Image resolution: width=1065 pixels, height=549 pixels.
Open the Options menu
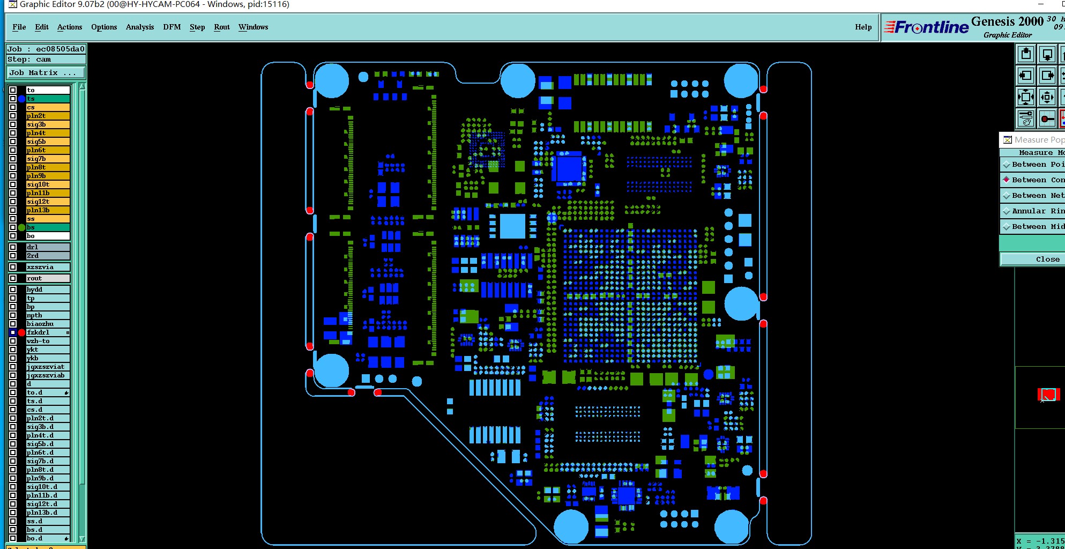coord(104,27)
